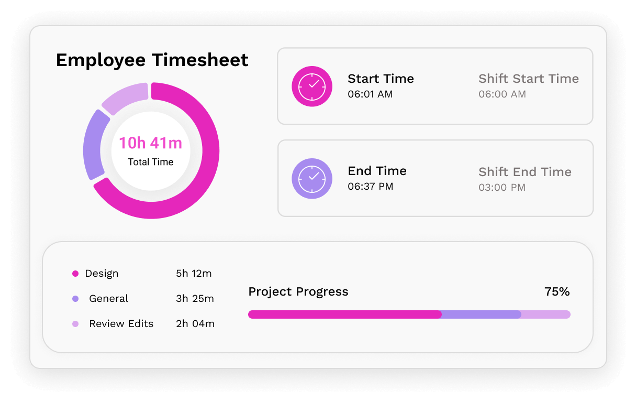Click the pink Start Time clock icon
Image resolution: width=636 pixels, height=402 pixels.
pos(312,86)
